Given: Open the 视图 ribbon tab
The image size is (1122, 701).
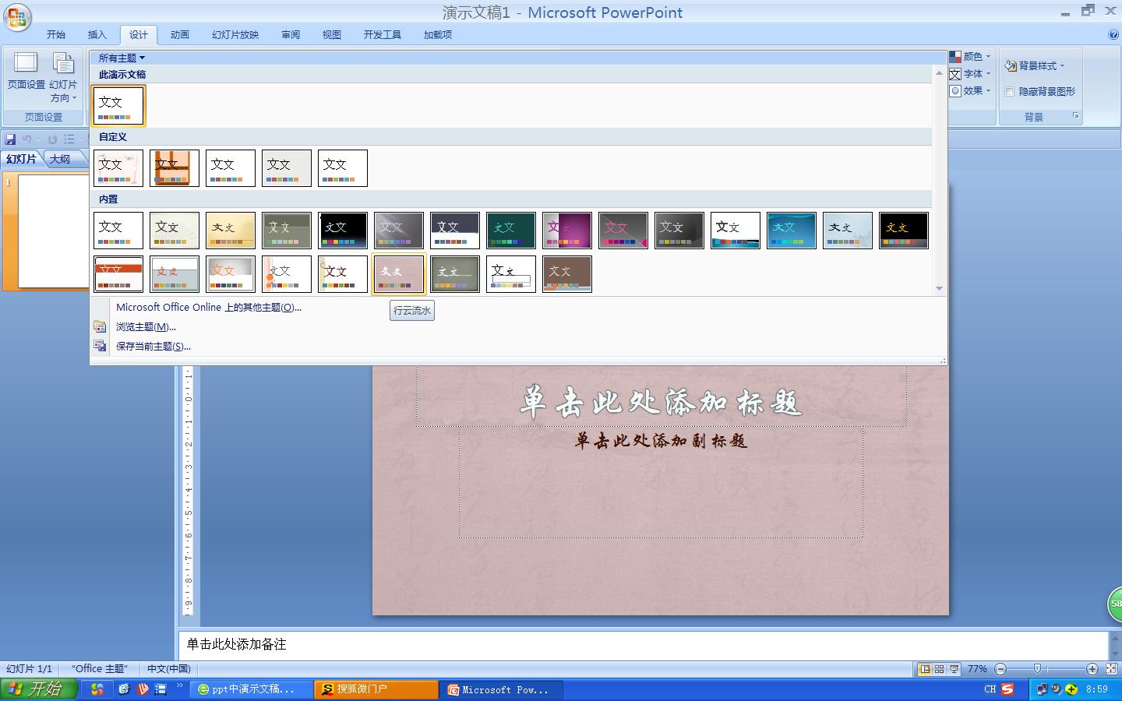Looking at the screenshot, I should pos(332,35).
